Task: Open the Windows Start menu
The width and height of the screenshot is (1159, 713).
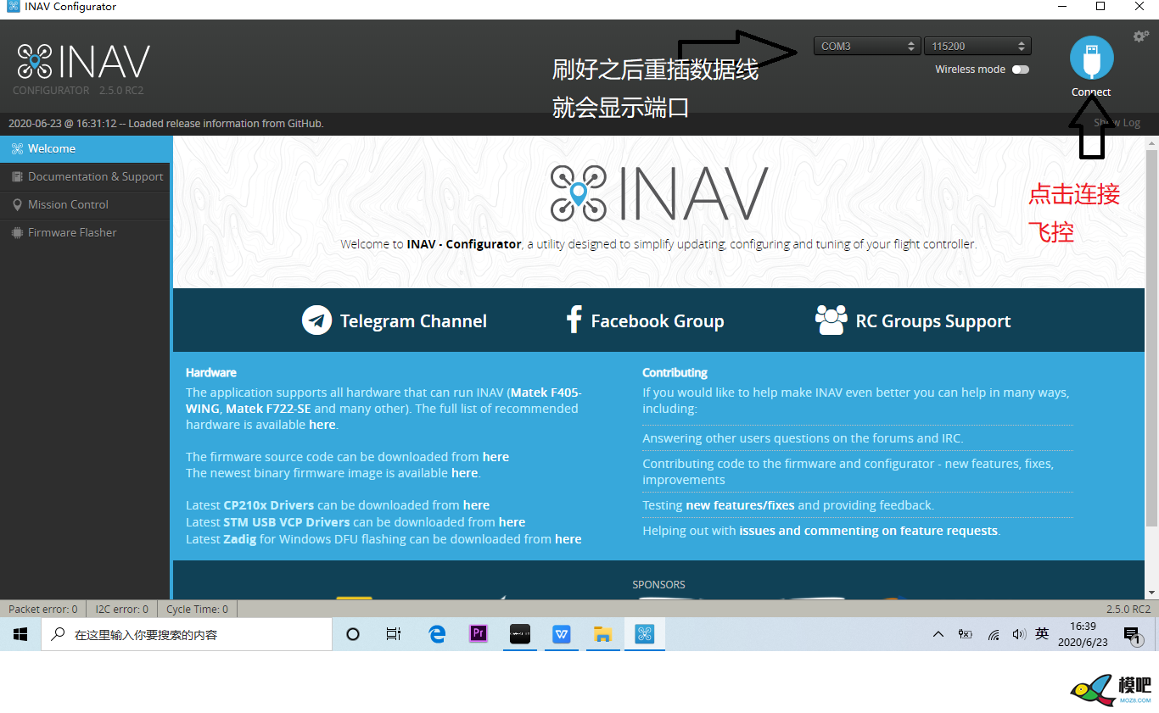Action: coord(20,634)
